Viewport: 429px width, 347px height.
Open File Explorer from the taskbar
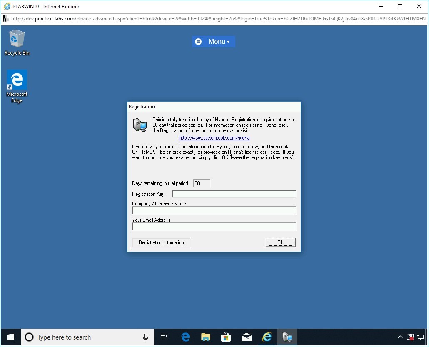pyautogui.click(x=206, y=337)
